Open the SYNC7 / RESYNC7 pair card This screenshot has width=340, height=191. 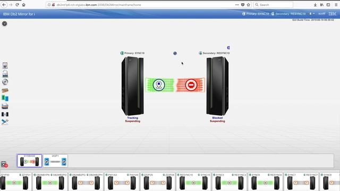pyautogui.click(x=301, y=181)
